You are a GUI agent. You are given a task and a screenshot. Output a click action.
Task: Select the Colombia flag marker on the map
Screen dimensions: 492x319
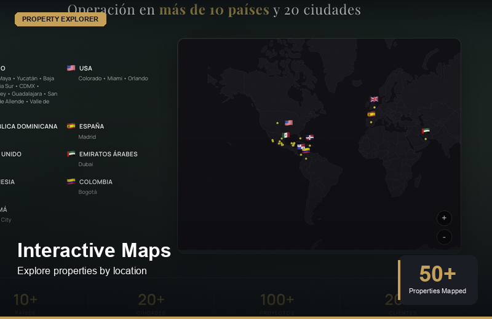click(x=306, y=150)
